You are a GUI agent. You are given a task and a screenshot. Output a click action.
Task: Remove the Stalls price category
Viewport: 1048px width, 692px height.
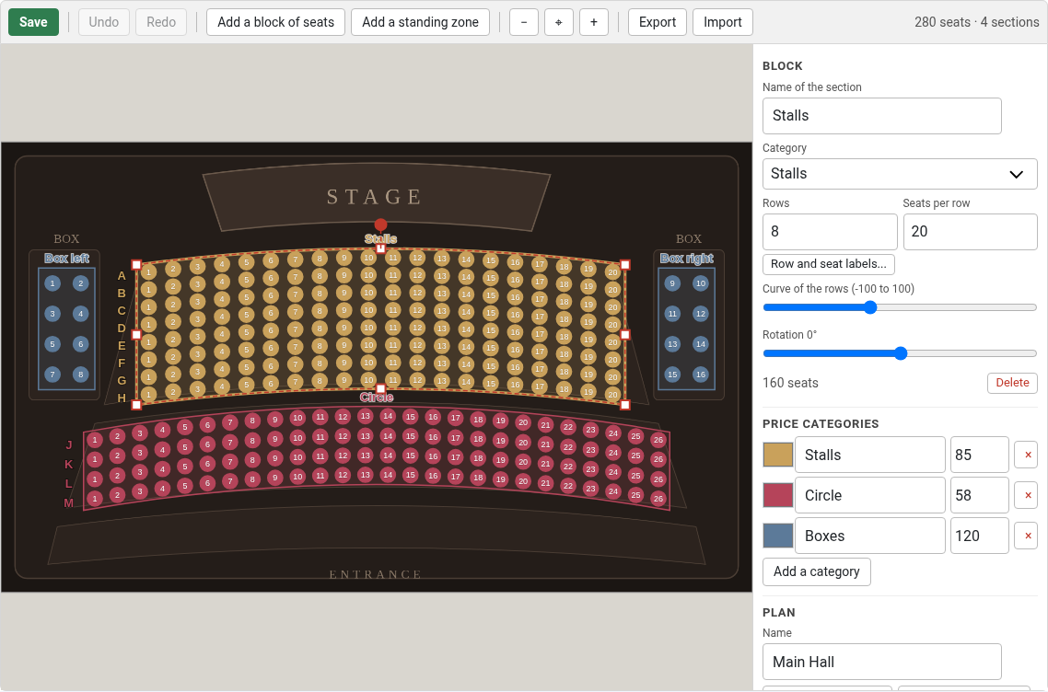pos(1026,455)
